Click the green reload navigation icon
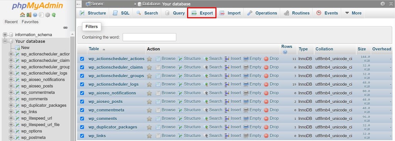 click(x=54, y=15)
